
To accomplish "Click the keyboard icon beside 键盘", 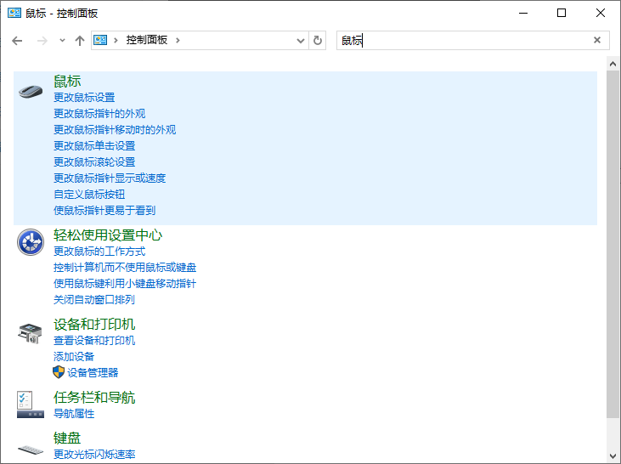I will coord(31,448).
